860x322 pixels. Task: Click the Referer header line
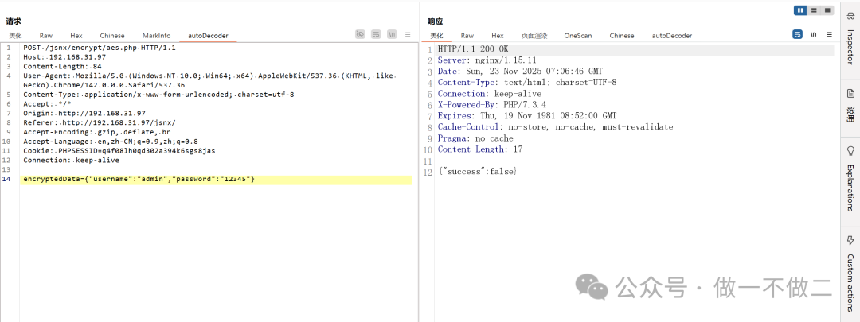click(100, 122)
